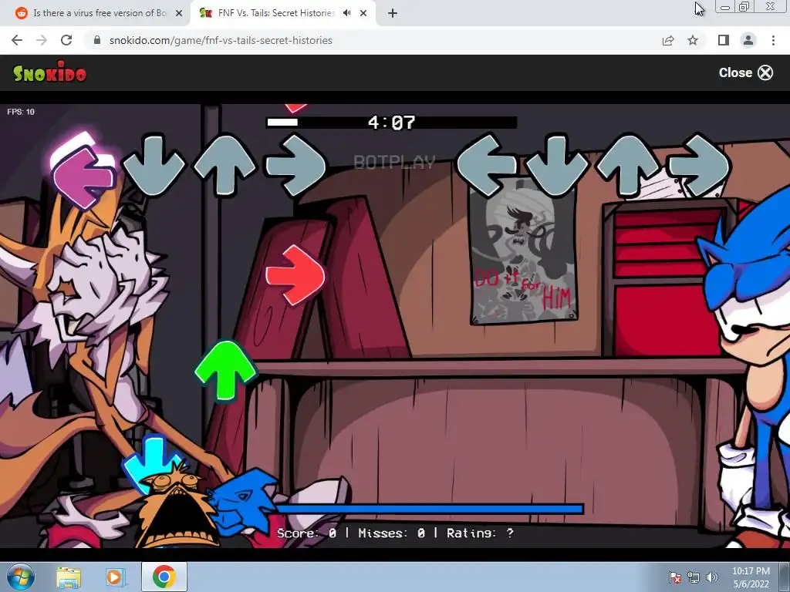This screenshot has height=592, width=790.
Task: Click the opponent's gray right arrow receptor
Action: click(295, 165)
